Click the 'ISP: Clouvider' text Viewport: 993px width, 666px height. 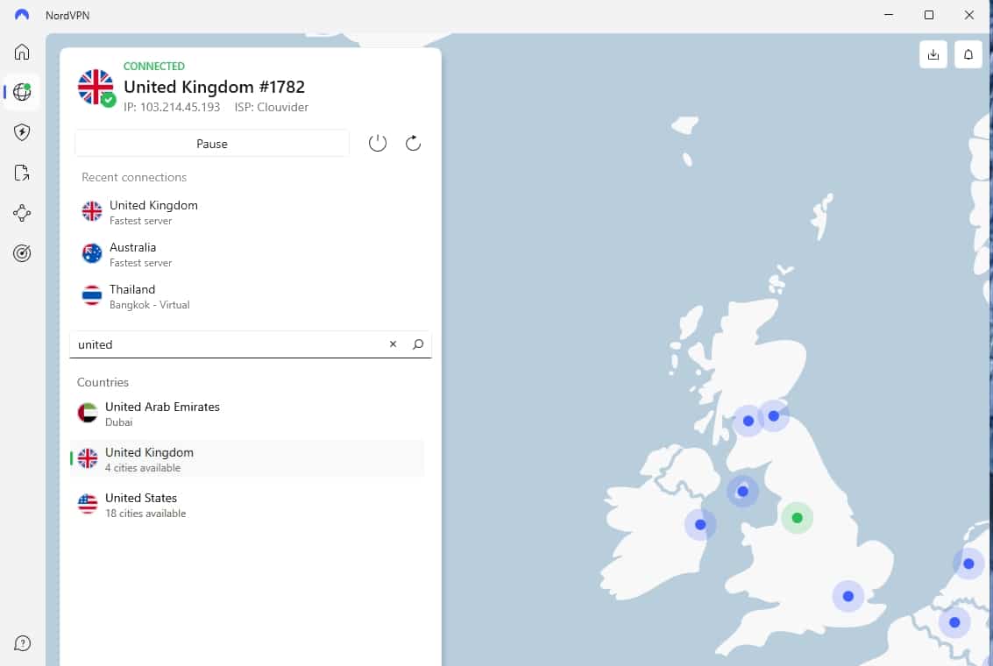tap(272, 107)
